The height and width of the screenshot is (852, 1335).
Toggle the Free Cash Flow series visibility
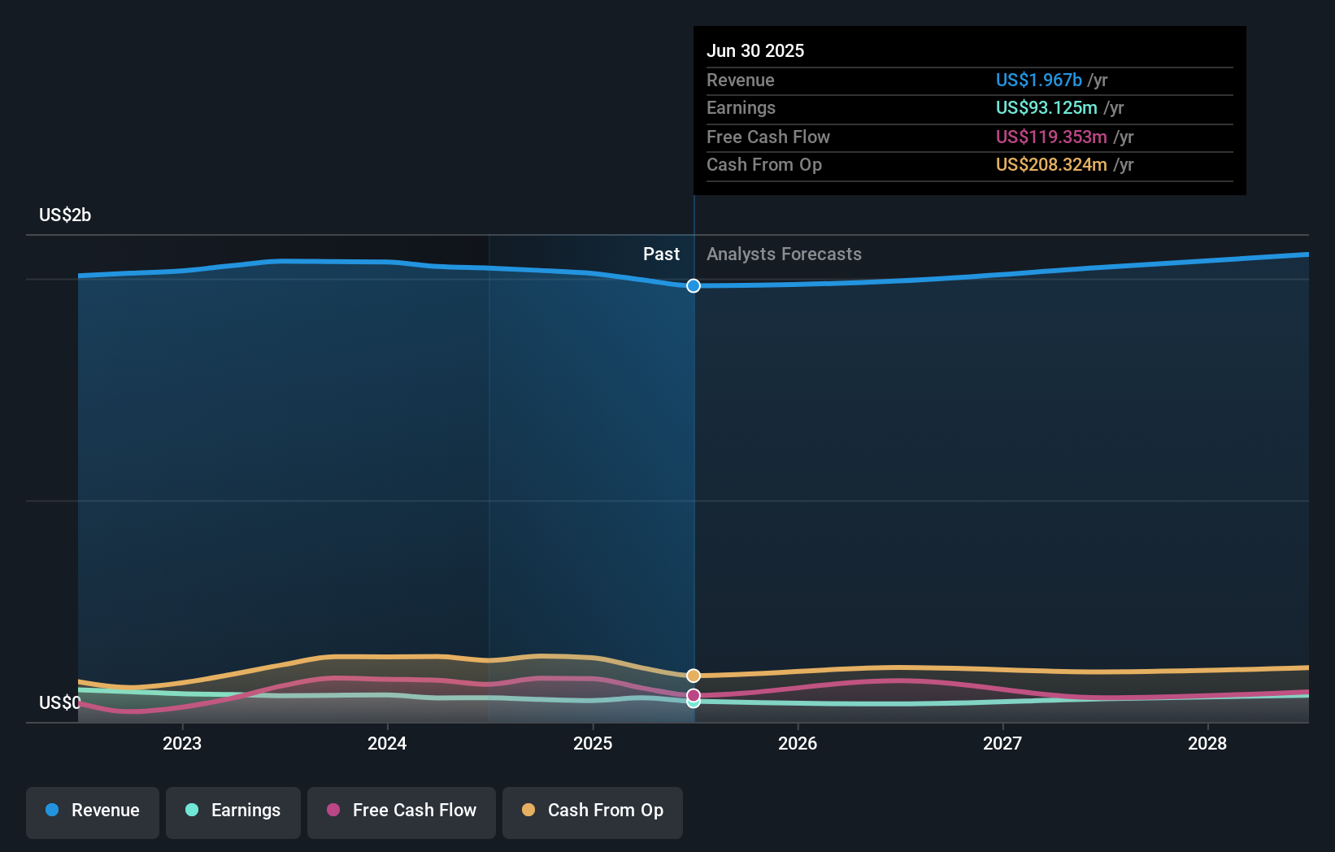click(x=402, y=812)
